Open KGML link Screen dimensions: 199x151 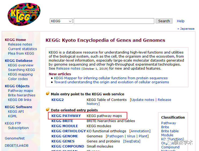click(x=12, y=116)
